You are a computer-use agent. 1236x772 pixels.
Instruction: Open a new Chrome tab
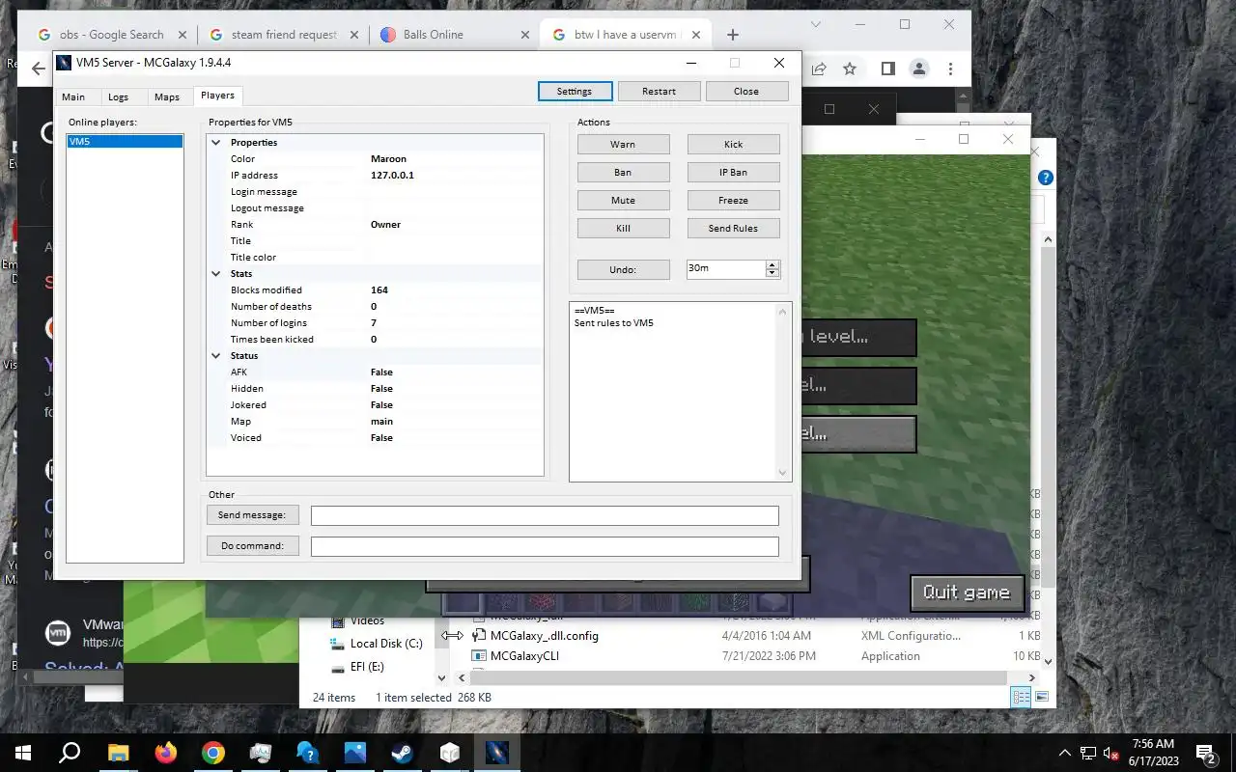(733, 35)
